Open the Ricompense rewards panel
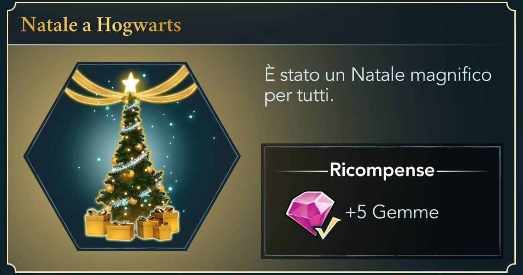 pyautogui.click(x=382, y=201)
